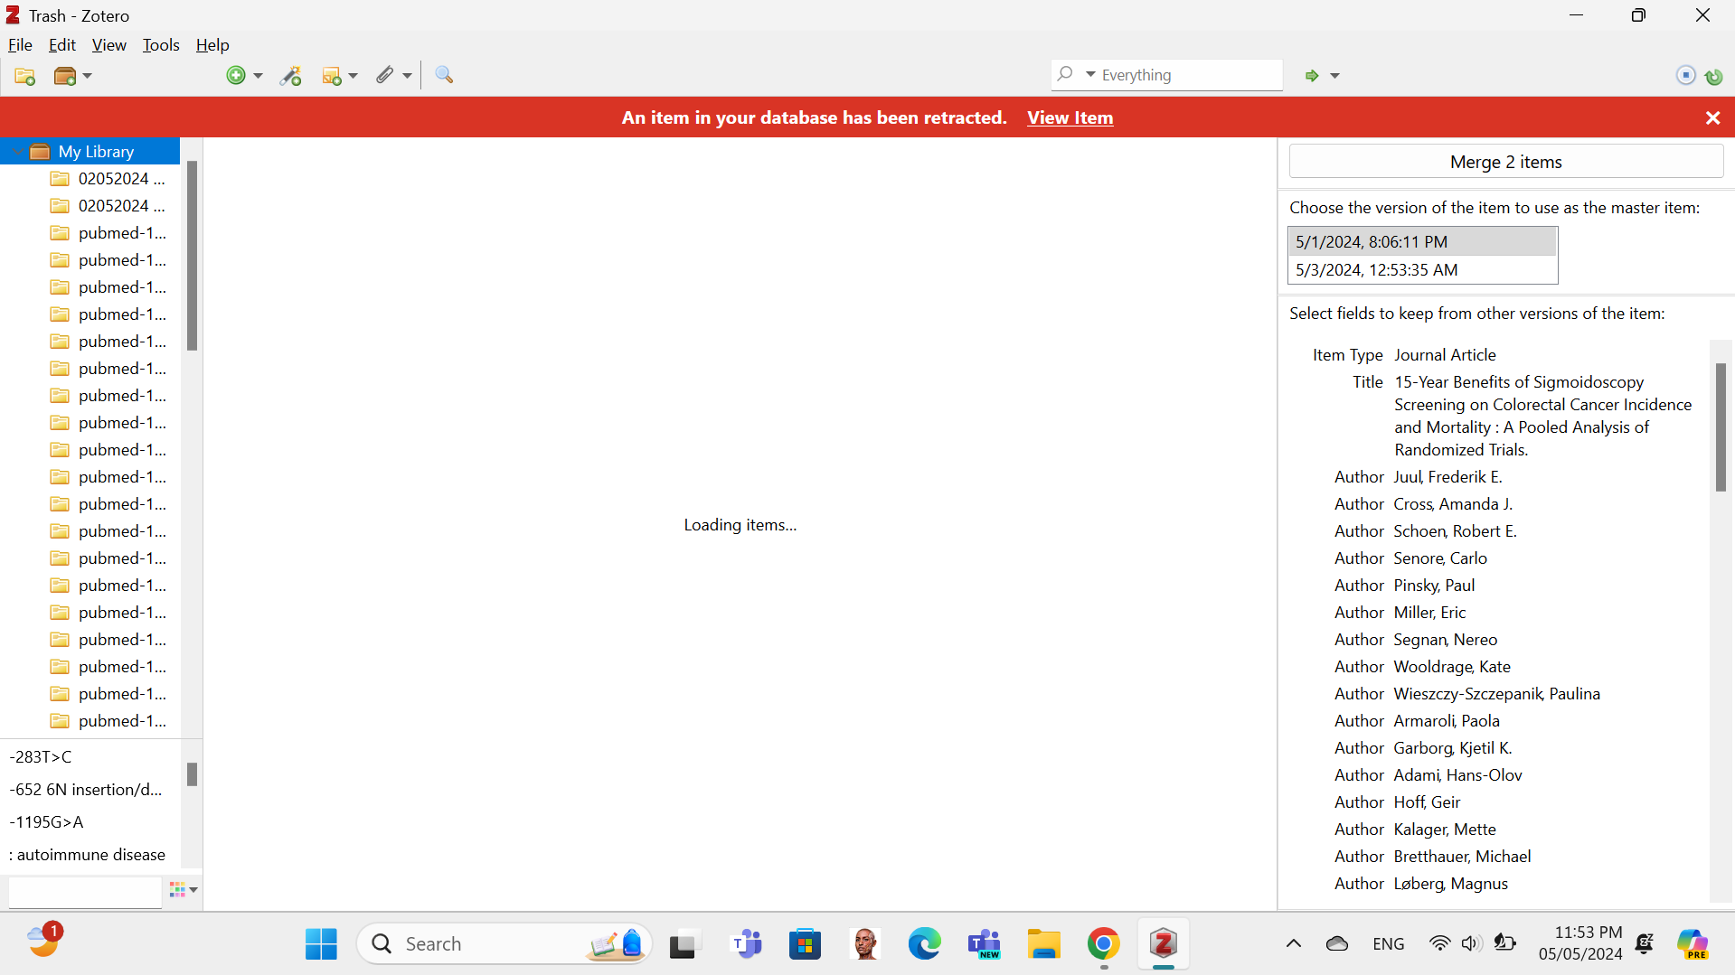Open the New Library toolbar icon
Image resolution: width=1735 pixels, height=975 pixels.
[x=65, y=76]
